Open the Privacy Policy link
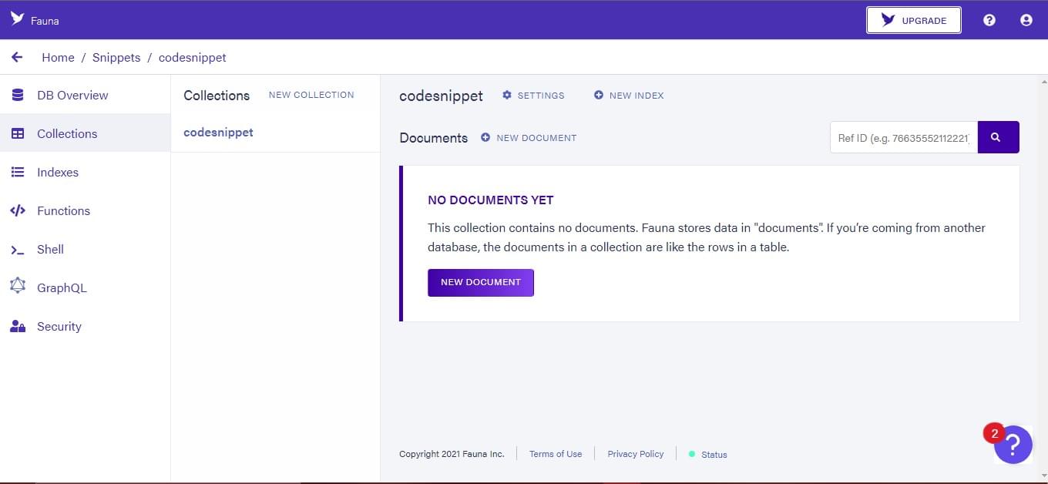This screenshot has width=1048, height=484. click(x=636, y=454)
